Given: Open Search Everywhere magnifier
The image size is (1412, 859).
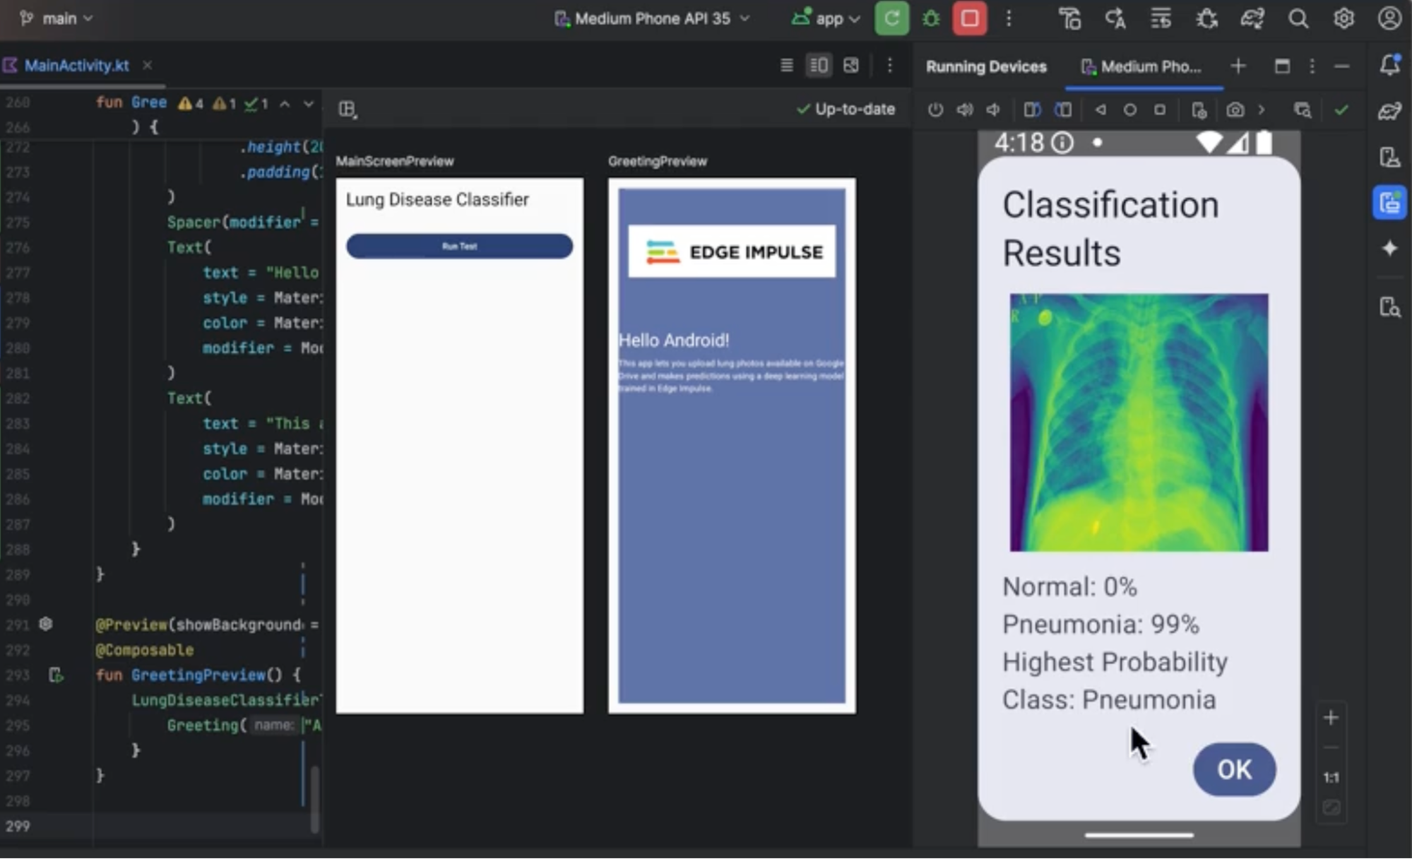Looking at the screenshot, I should click(1298, 19).
